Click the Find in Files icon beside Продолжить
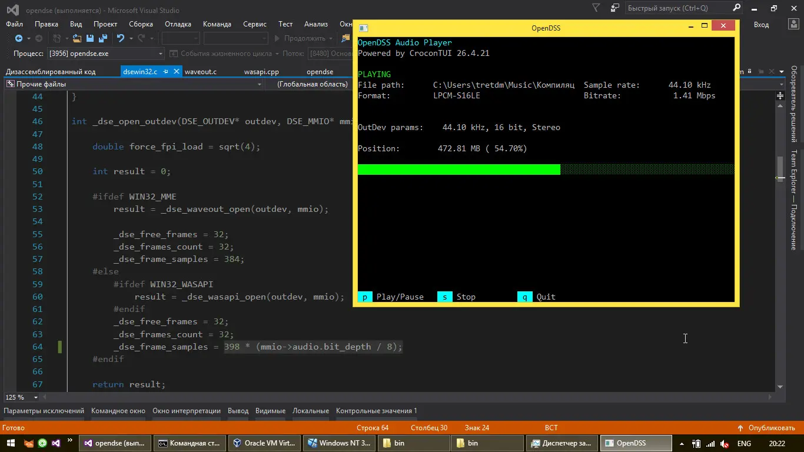Image resolution: width=804 pixels, height=452 pixels. pos(346,38)
